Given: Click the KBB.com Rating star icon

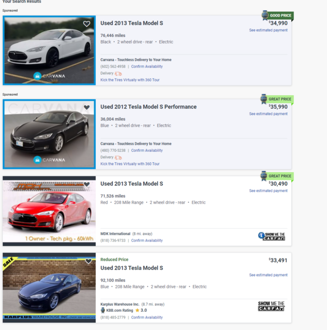Looking at the screenshot, I should [137, 310].
